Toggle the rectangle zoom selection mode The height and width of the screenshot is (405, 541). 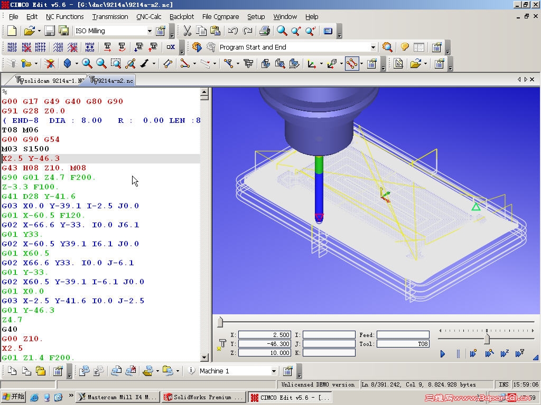[x=116, y=63]
